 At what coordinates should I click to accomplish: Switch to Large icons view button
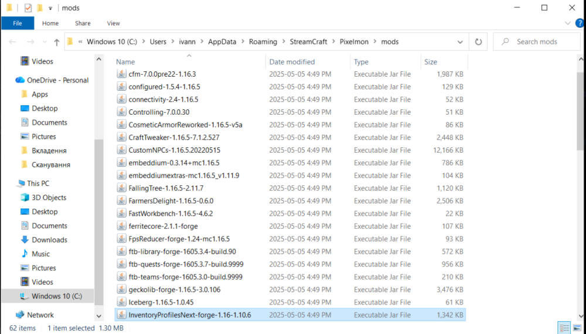coord(578,328)
